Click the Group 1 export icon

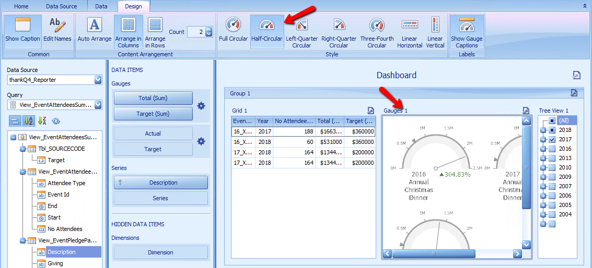click(x=574, y=93)
